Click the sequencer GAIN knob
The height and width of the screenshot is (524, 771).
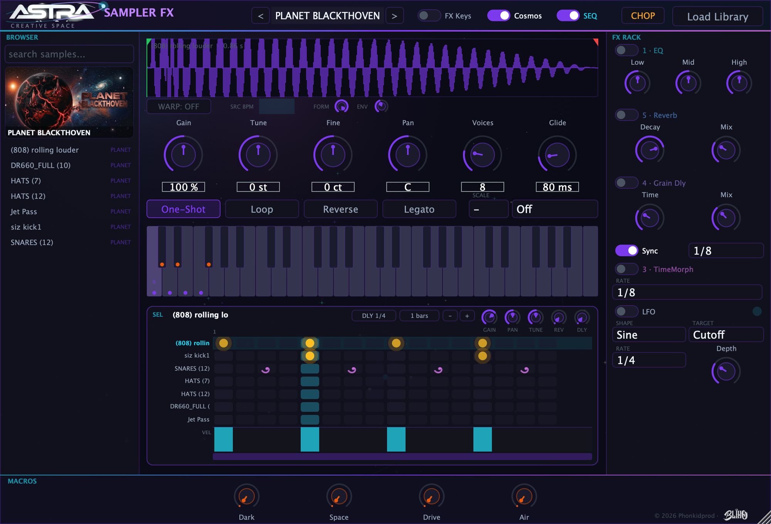[489, 317]
